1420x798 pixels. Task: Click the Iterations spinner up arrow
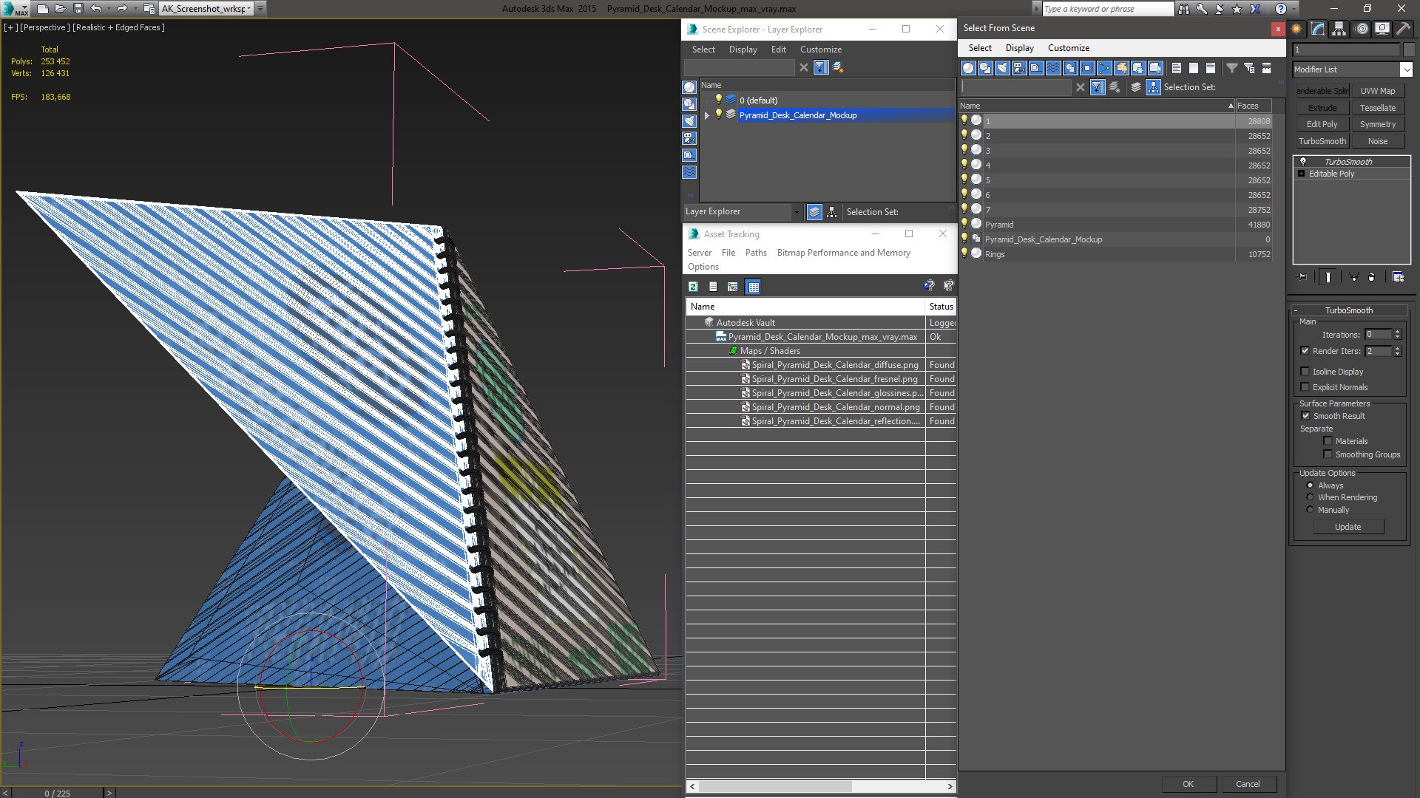(1397, 332)
